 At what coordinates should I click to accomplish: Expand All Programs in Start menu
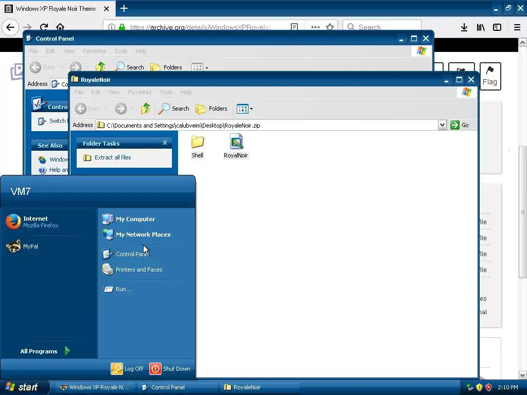(45, 351)
